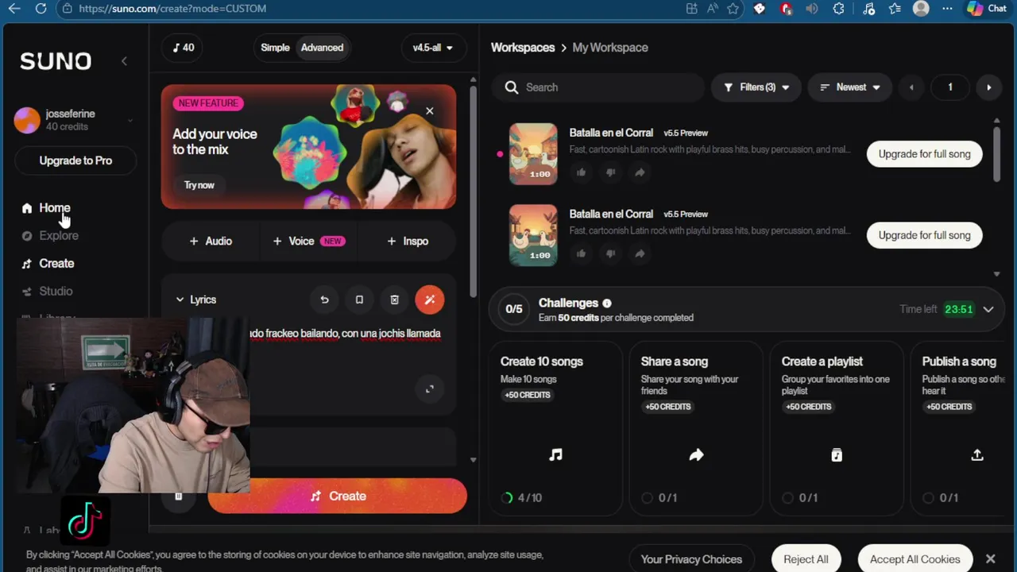The height and width of the screenshot is (572, 1017).
Task: Expand the josseferine account menu
Action: click(130, 121)
